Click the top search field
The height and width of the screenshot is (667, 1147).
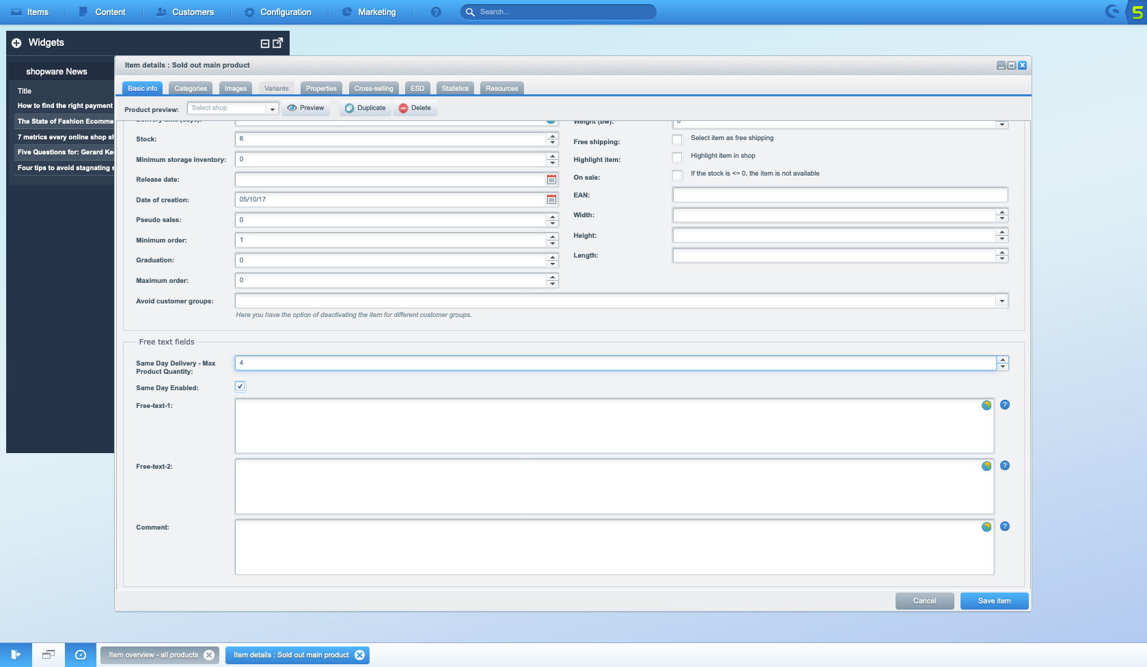click(558, 12)
